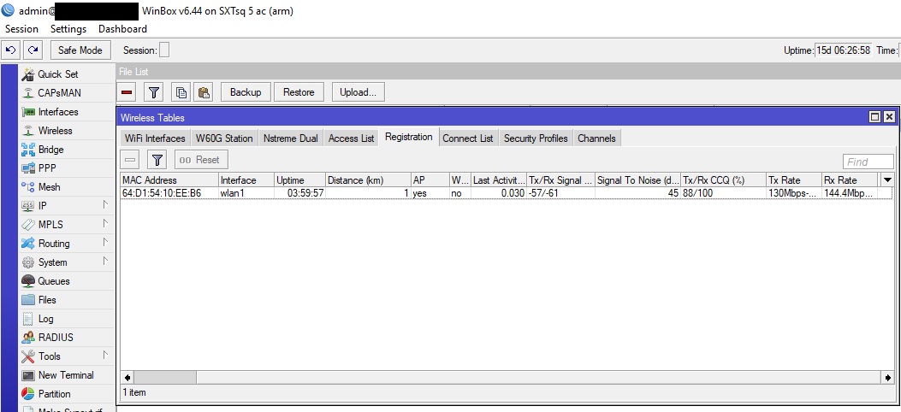Click the redo arrow icon in toolbar
Image resolution: width=901 pixels, height=412 pixels.
click(x=33, y=50)
